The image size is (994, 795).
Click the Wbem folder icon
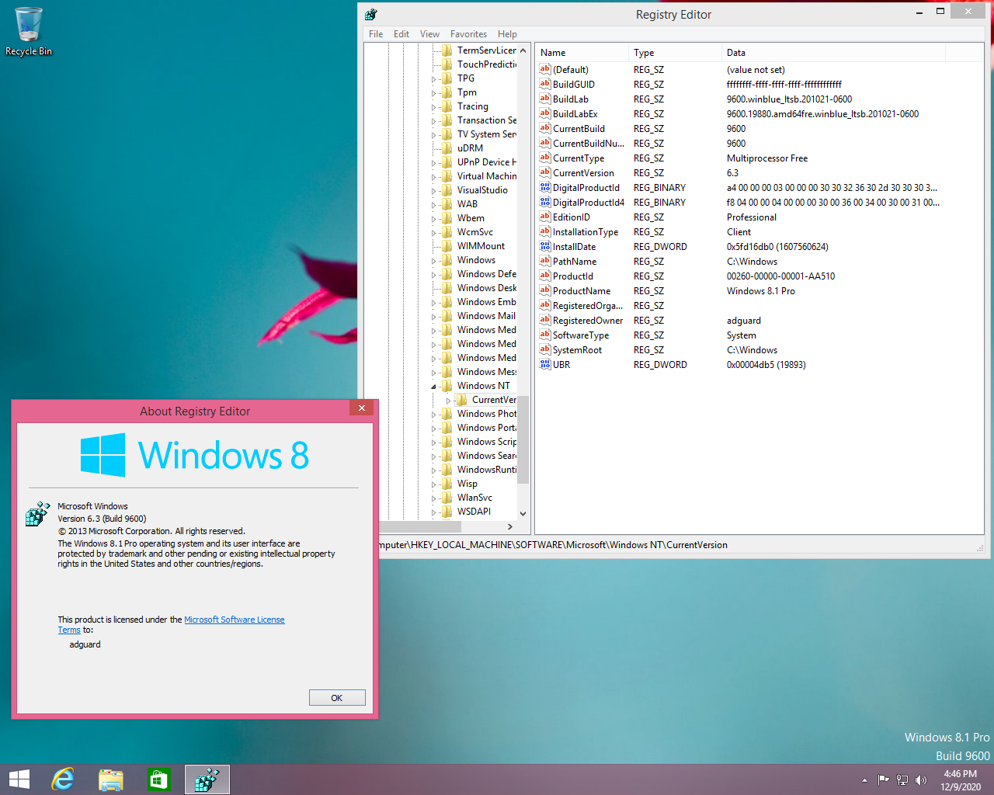click(x=447, y=218)
